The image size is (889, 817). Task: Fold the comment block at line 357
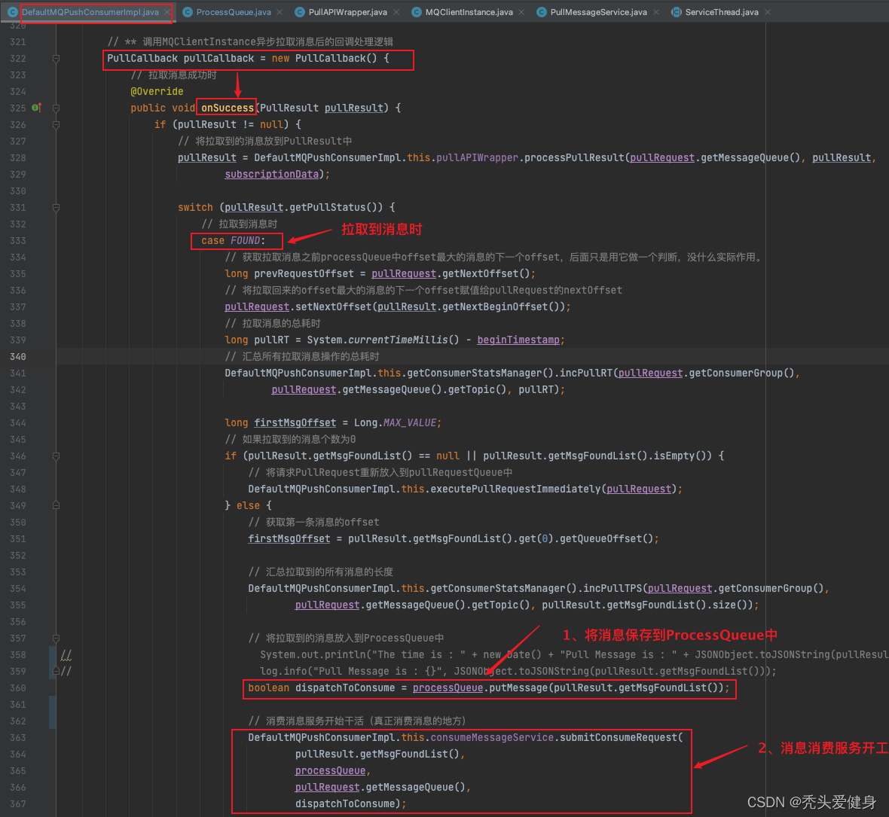(56, 639)
